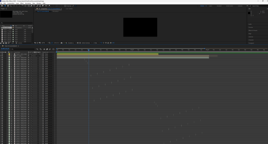Screen dimensions: 268x144
Task: Expand the workspace overflow chevrons
Action: click(247, 6)
